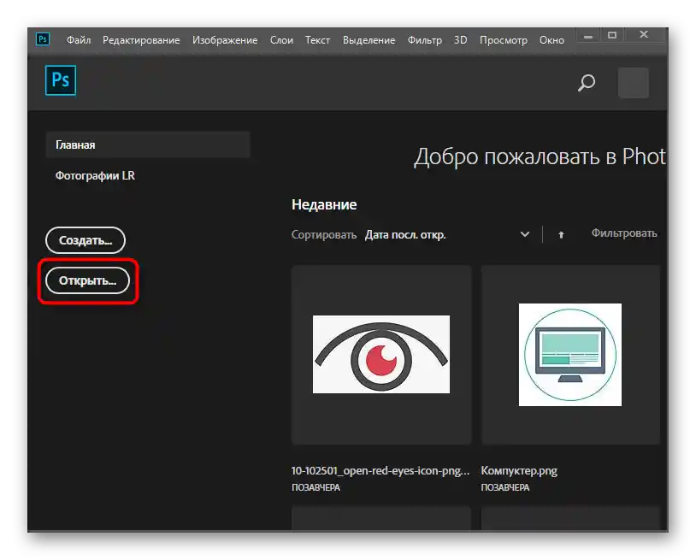
Task: Click the Создать... button
Action: click(x=86, y=240)
